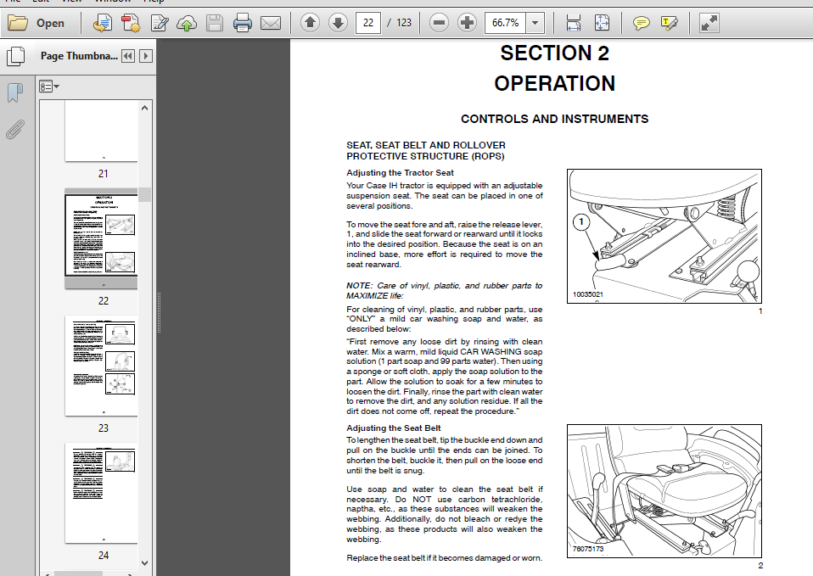Toggle the Page Thumbnails pane
813x576 pixels.
(15, 57)
